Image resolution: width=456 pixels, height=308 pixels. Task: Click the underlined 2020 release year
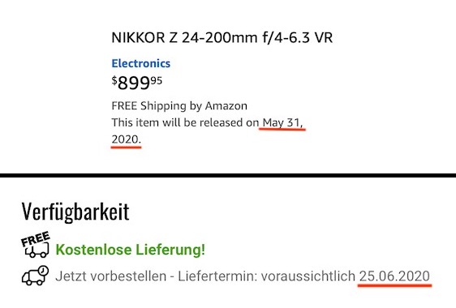pyautogui.click(x=127, y=139)
